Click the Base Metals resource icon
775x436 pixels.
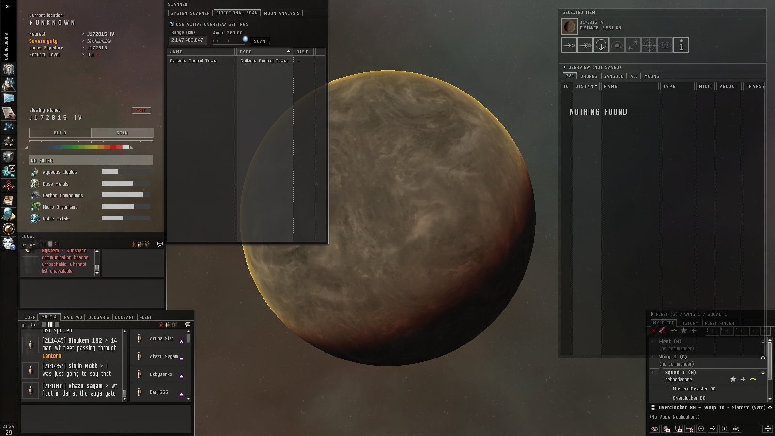click(x=34, y=184)
